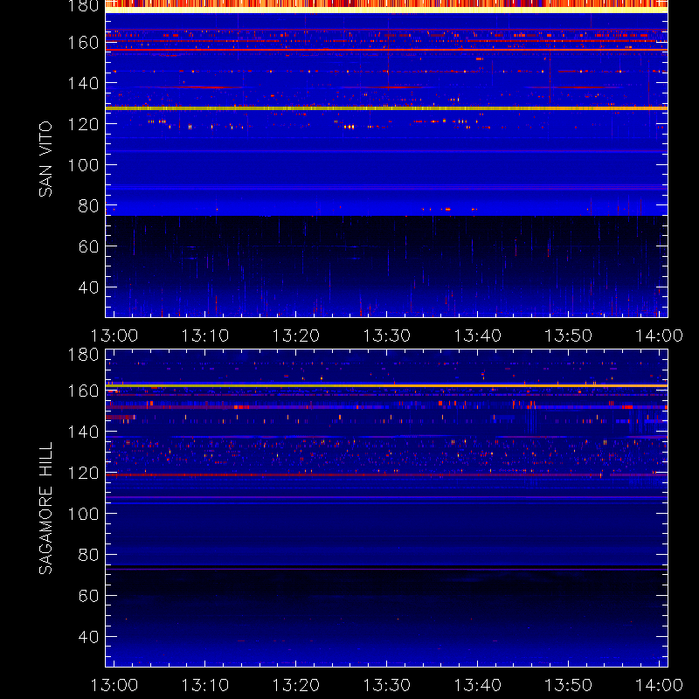Click the red band near 119 in Sagamore Hill spectrogram
This screenshot has width=699, height=699.
386,475
